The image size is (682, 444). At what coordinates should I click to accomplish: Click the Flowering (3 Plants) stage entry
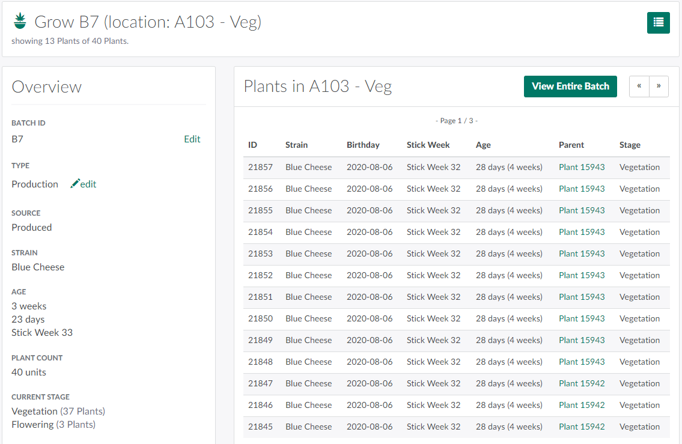tap(53, 424)
